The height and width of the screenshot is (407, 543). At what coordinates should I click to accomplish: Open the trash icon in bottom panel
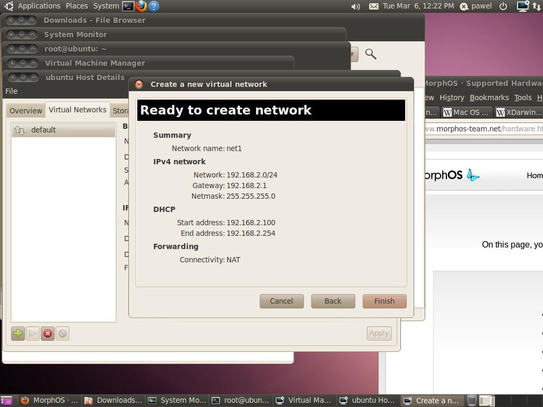point(471,401)
